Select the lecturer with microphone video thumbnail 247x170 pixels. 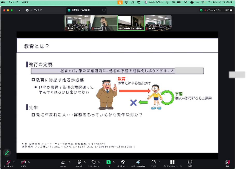[x=104, y=23]
